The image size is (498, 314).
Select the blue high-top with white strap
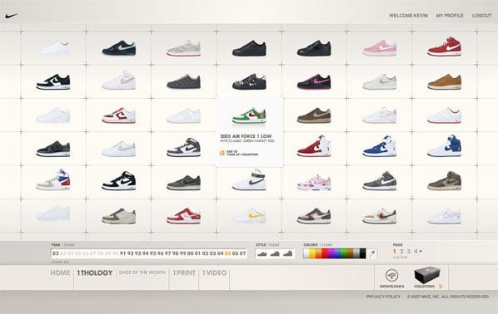click(x=380, y=146)
